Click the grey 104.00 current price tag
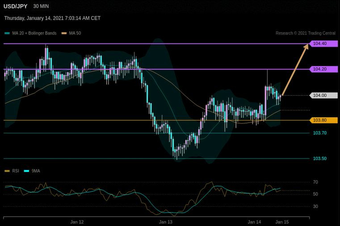 323,95
